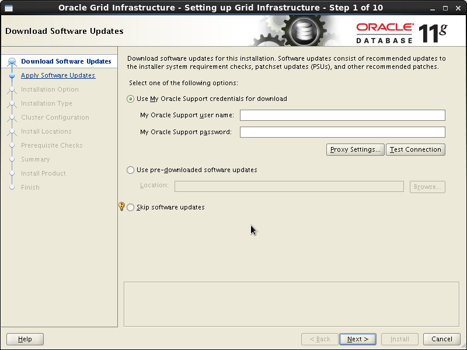Click Install Product step in sidebar
Image resolution: width=467 pixels, height=350 pixels.
43,173
